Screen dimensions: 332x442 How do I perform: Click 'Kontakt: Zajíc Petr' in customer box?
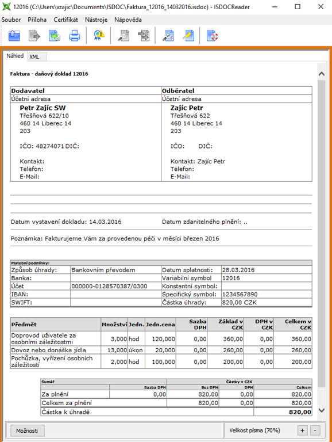tap(198, 161)
